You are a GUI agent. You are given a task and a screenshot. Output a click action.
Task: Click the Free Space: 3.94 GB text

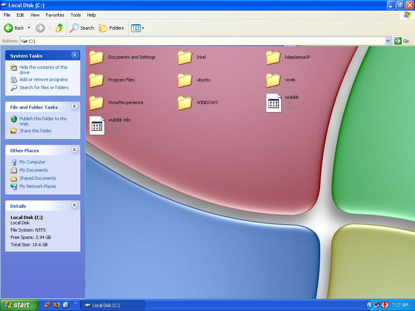click(x=31, y=237)
